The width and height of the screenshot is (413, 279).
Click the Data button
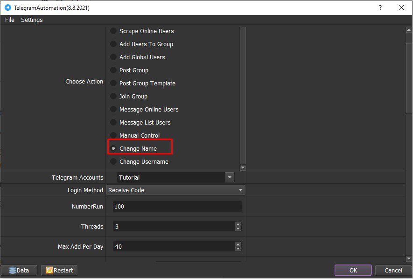click(x=19, y=270)
